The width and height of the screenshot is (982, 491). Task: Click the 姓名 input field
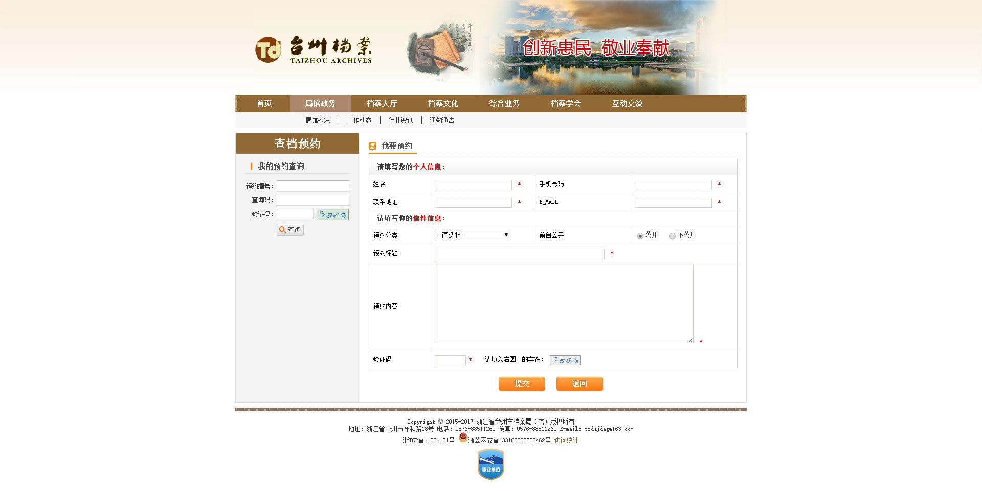pyautogui.click(x=473, y=185)
